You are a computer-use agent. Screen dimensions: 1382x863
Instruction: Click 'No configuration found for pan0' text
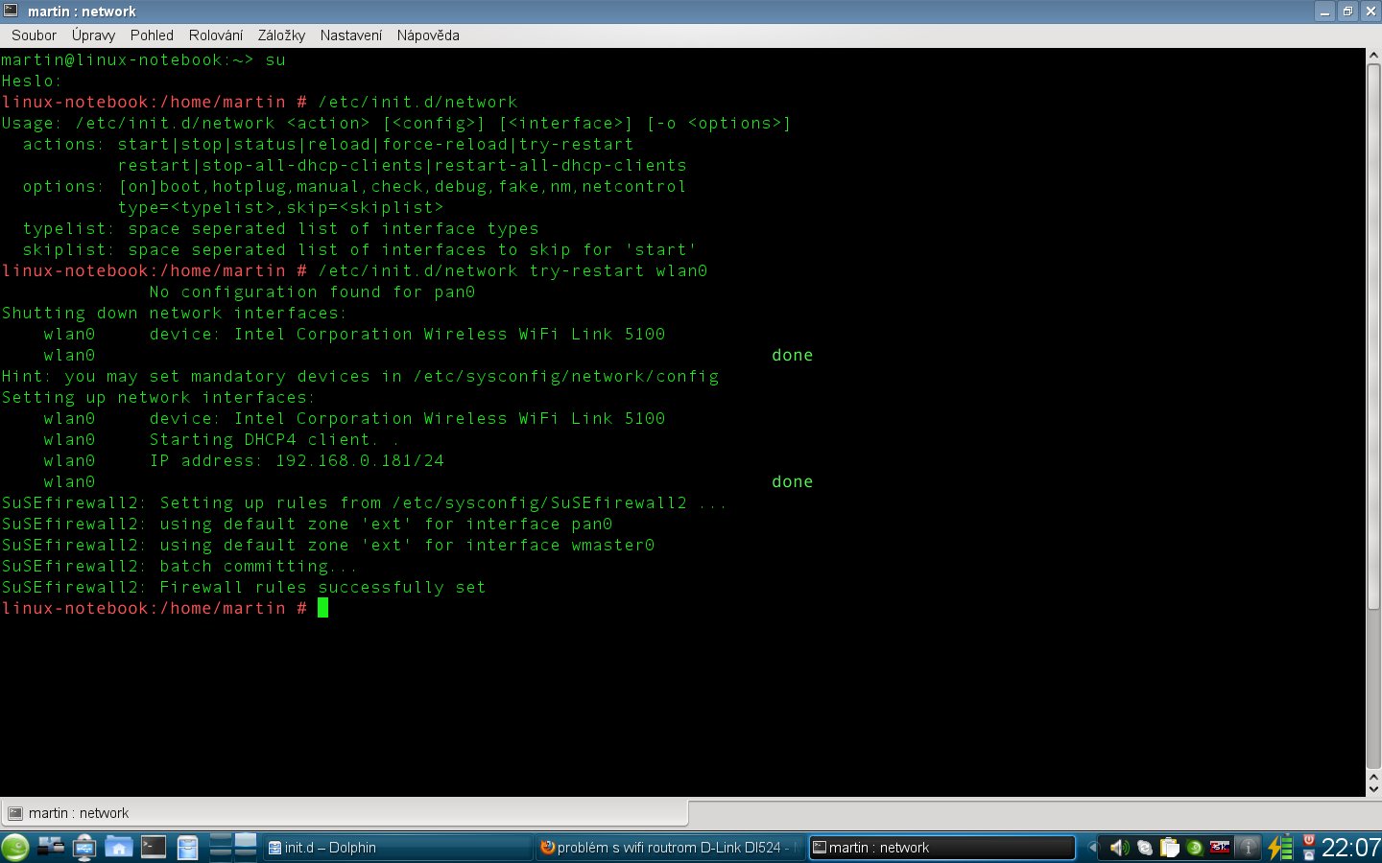pyautogui.click(x=312, y=292)
